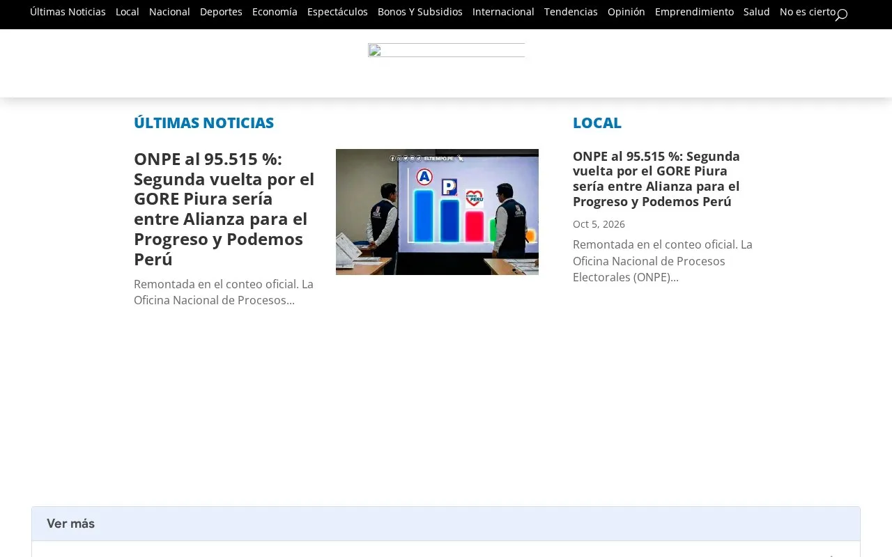Viewport: 892px width, 557px height.
Task: Open the Nacional menu item
Action: [x=169, y=12]
